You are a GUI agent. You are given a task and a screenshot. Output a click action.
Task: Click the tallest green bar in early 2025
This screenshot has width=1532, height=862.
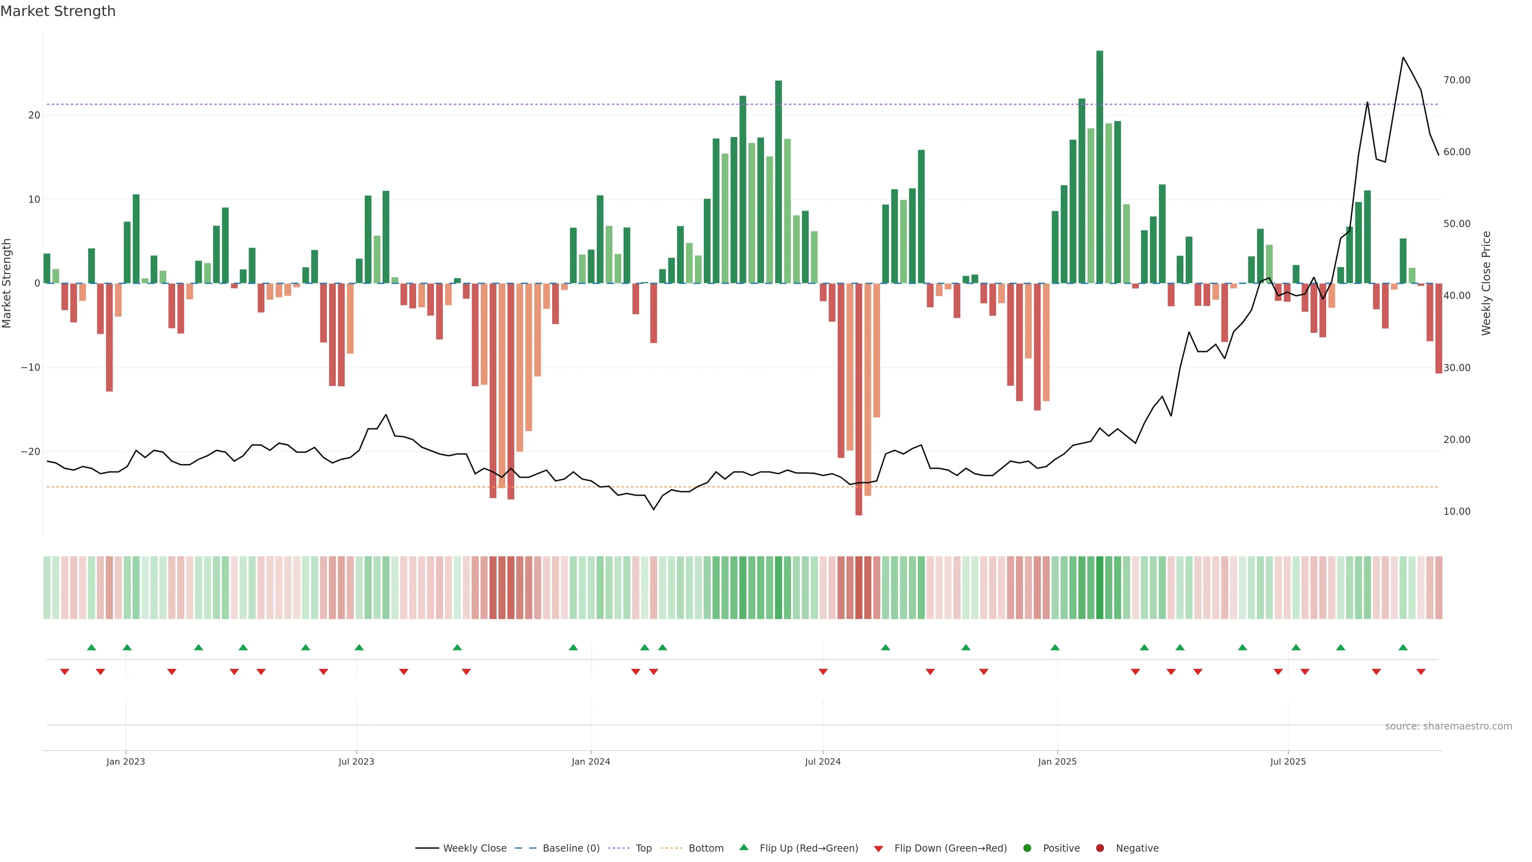(x=1100, y=166)
